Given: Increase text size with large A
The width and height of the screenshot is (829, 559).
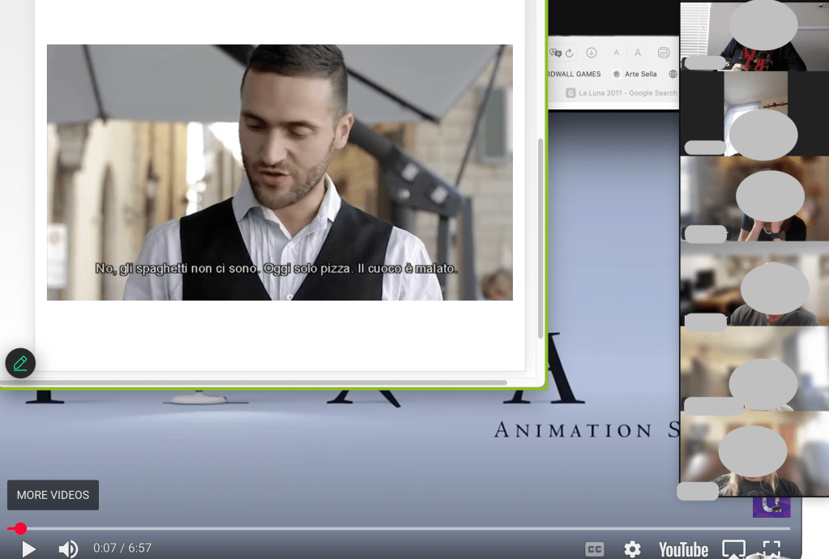Looking at the screenshot, I should 638,53.
